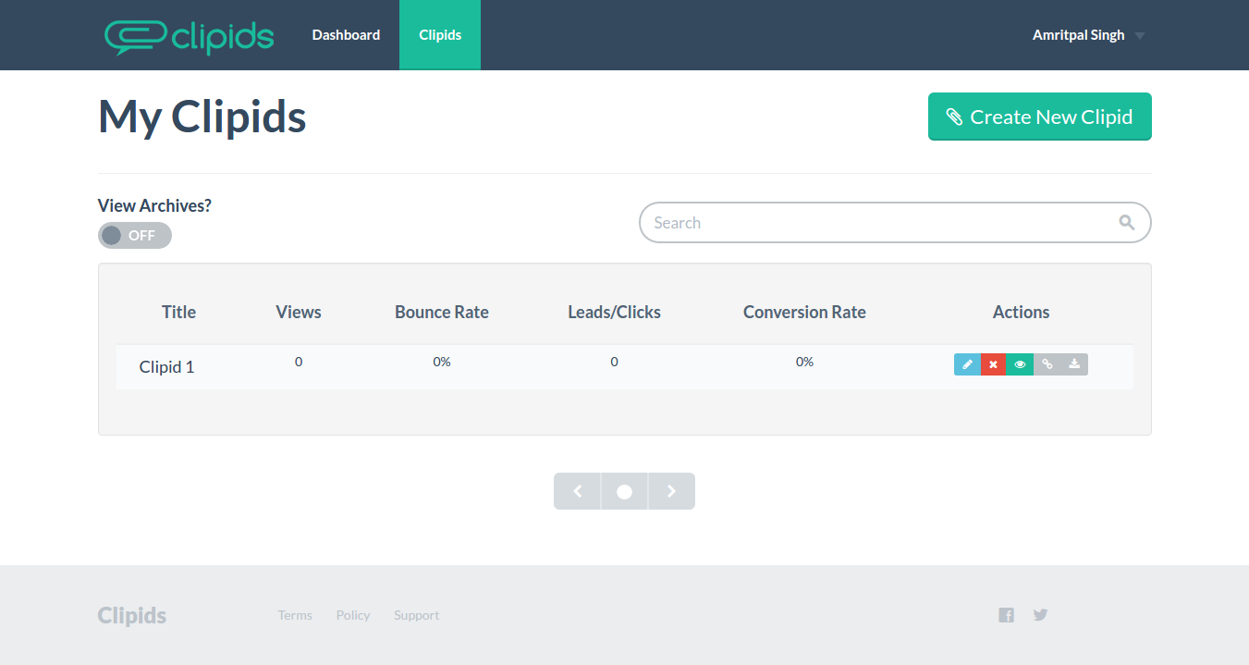
Task: Toggle the View Archives switch on
Action: click(x=135, y=236)
